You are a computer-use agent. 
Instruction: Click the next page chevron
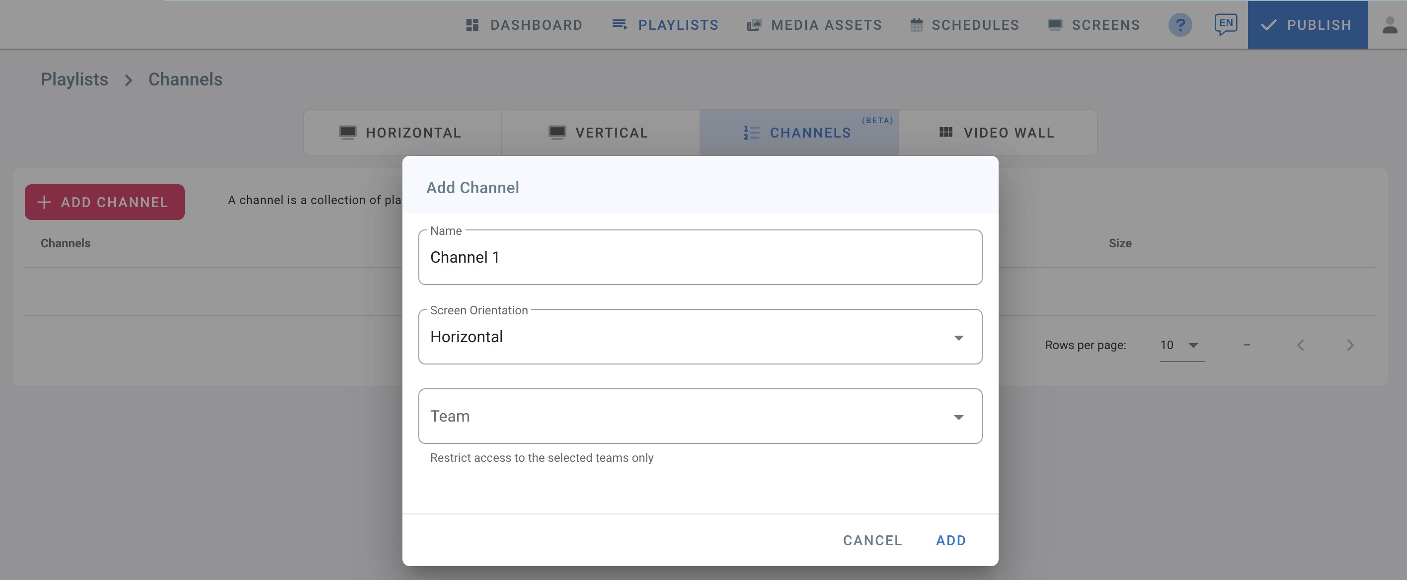tap(1350, 345)
